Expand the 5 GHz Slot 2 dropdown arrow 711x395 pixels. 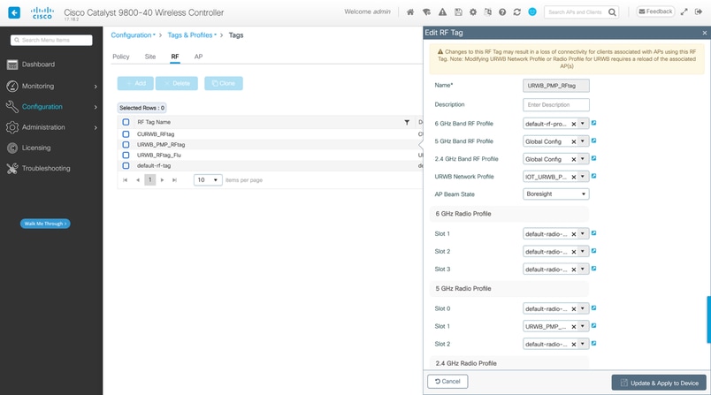[583, 345]
